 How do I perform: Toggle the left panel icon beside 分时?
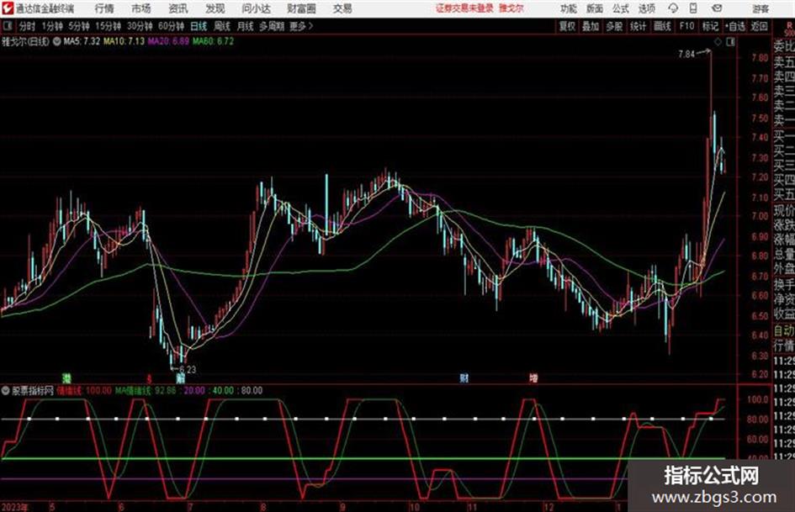(7, 26)
